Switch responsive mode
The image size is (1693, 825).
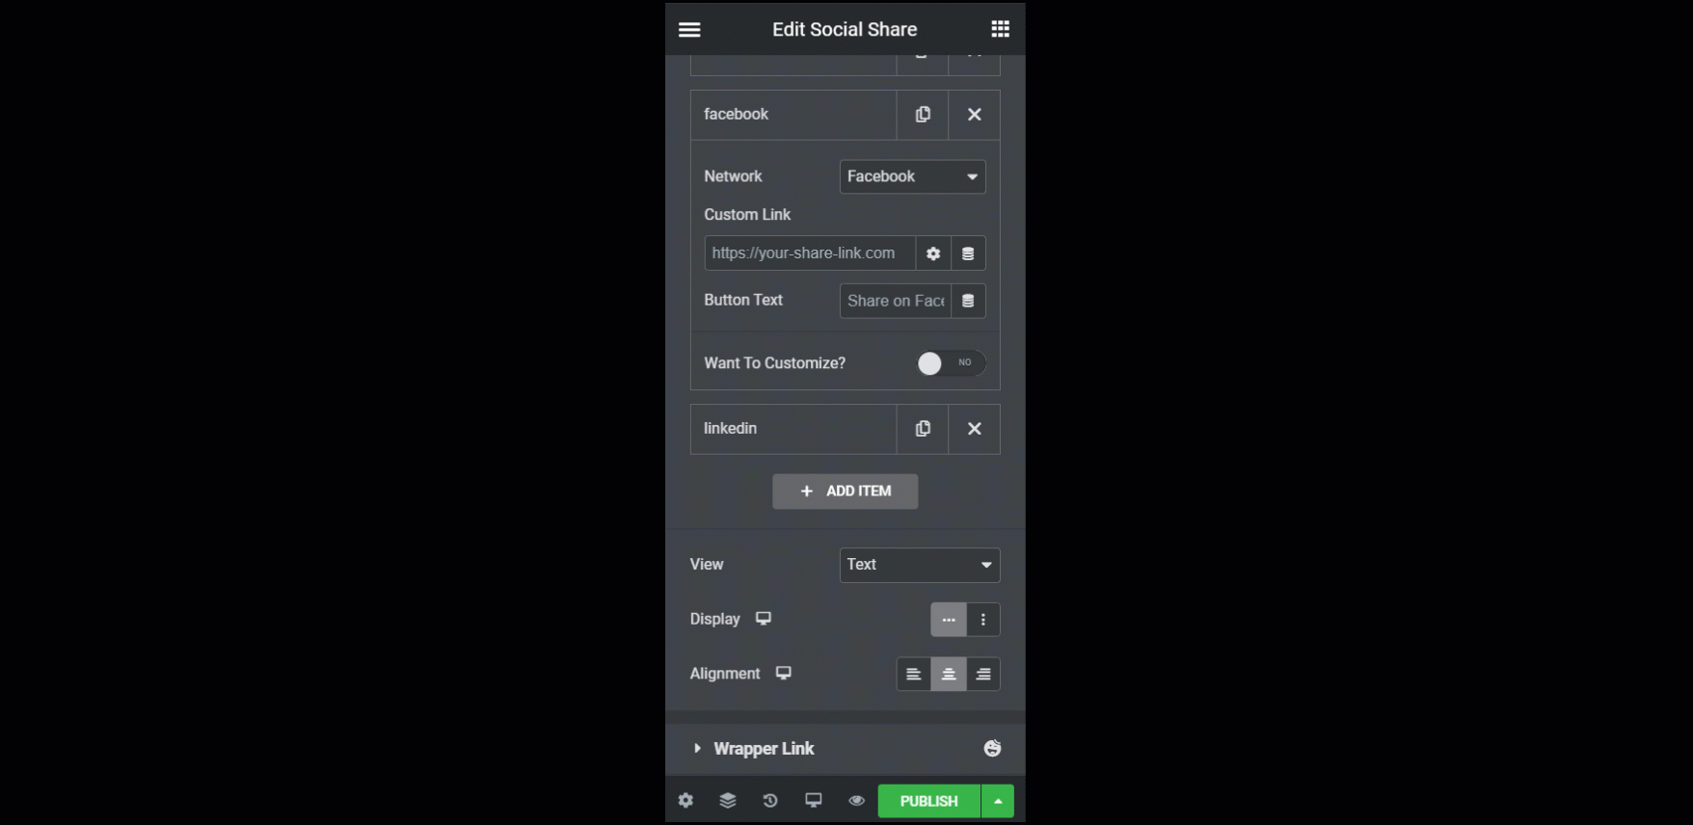814,801
